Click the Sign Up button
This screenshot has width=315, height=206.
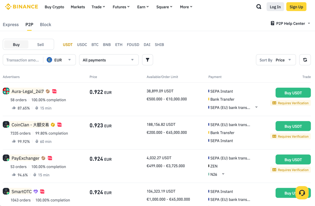(x=296, y=7)
